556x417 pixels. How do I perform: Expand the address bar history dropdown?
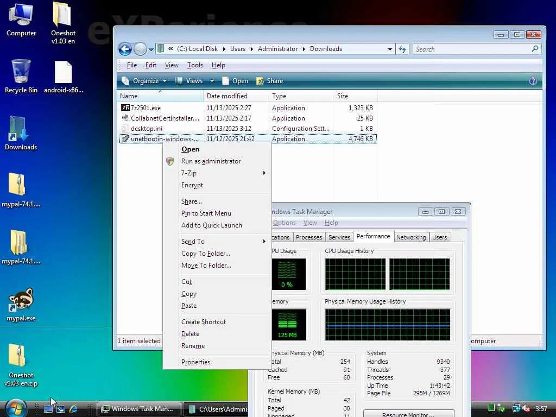[390, 49]
